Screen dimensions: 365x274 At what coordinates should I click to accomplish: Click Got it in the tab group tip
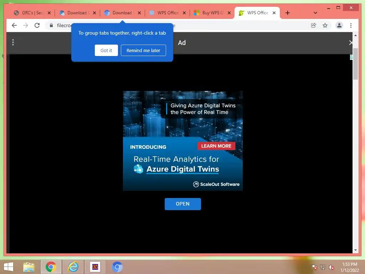pyautogui.click(x=106, y=50)
